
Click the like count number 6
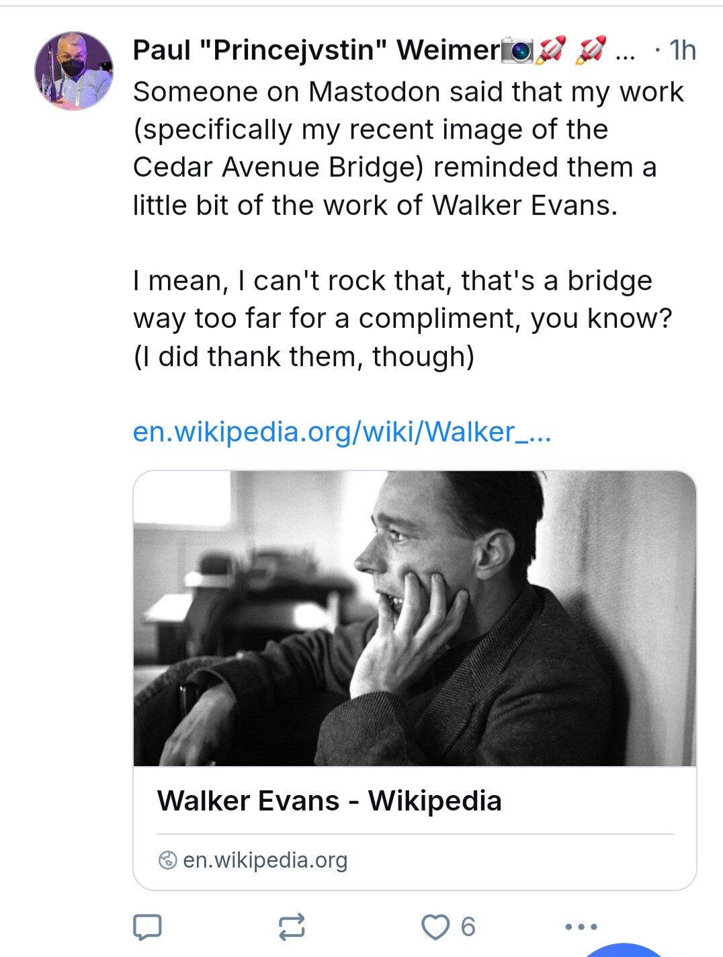click(x=468, y=927)
